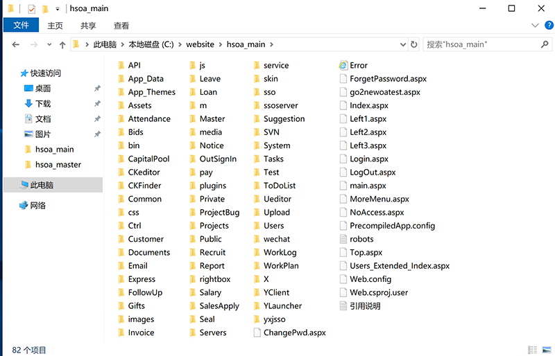
Task: Select the Master folder
Action: (207, 119)
